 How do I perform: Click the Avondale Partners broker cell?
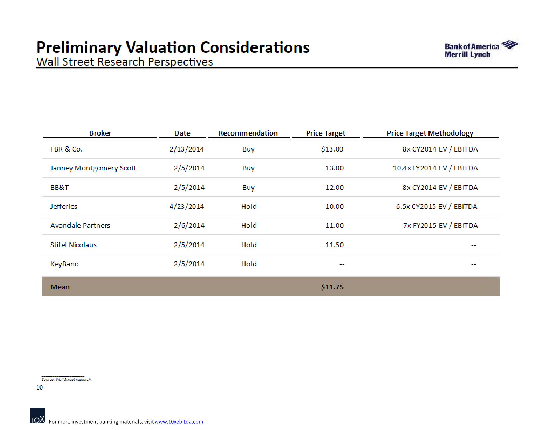pyautogui.click(x=80, y=225)
